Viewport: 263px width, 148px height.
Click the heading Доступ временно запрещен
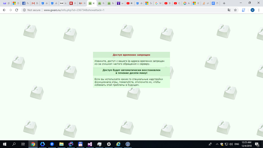point(131,55)
